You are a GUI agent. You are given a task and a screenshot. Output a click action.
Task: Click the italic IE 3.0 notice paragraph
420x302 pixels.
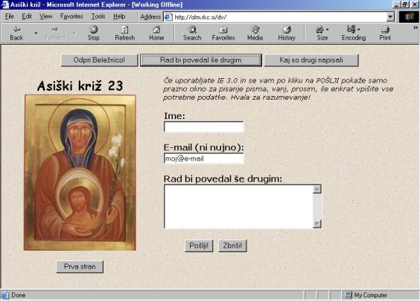[x=279, y=89]
